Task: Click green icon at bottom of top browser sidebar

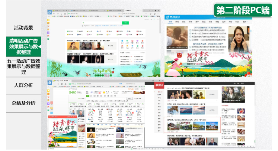Action: click(48, 39)
